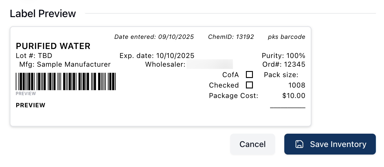
Task: Select the PURIFIED WATER product title
Action: (53, 46)
